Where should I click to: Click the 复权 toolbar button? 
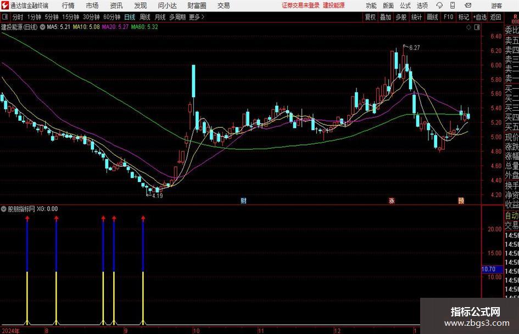[370, 17]
